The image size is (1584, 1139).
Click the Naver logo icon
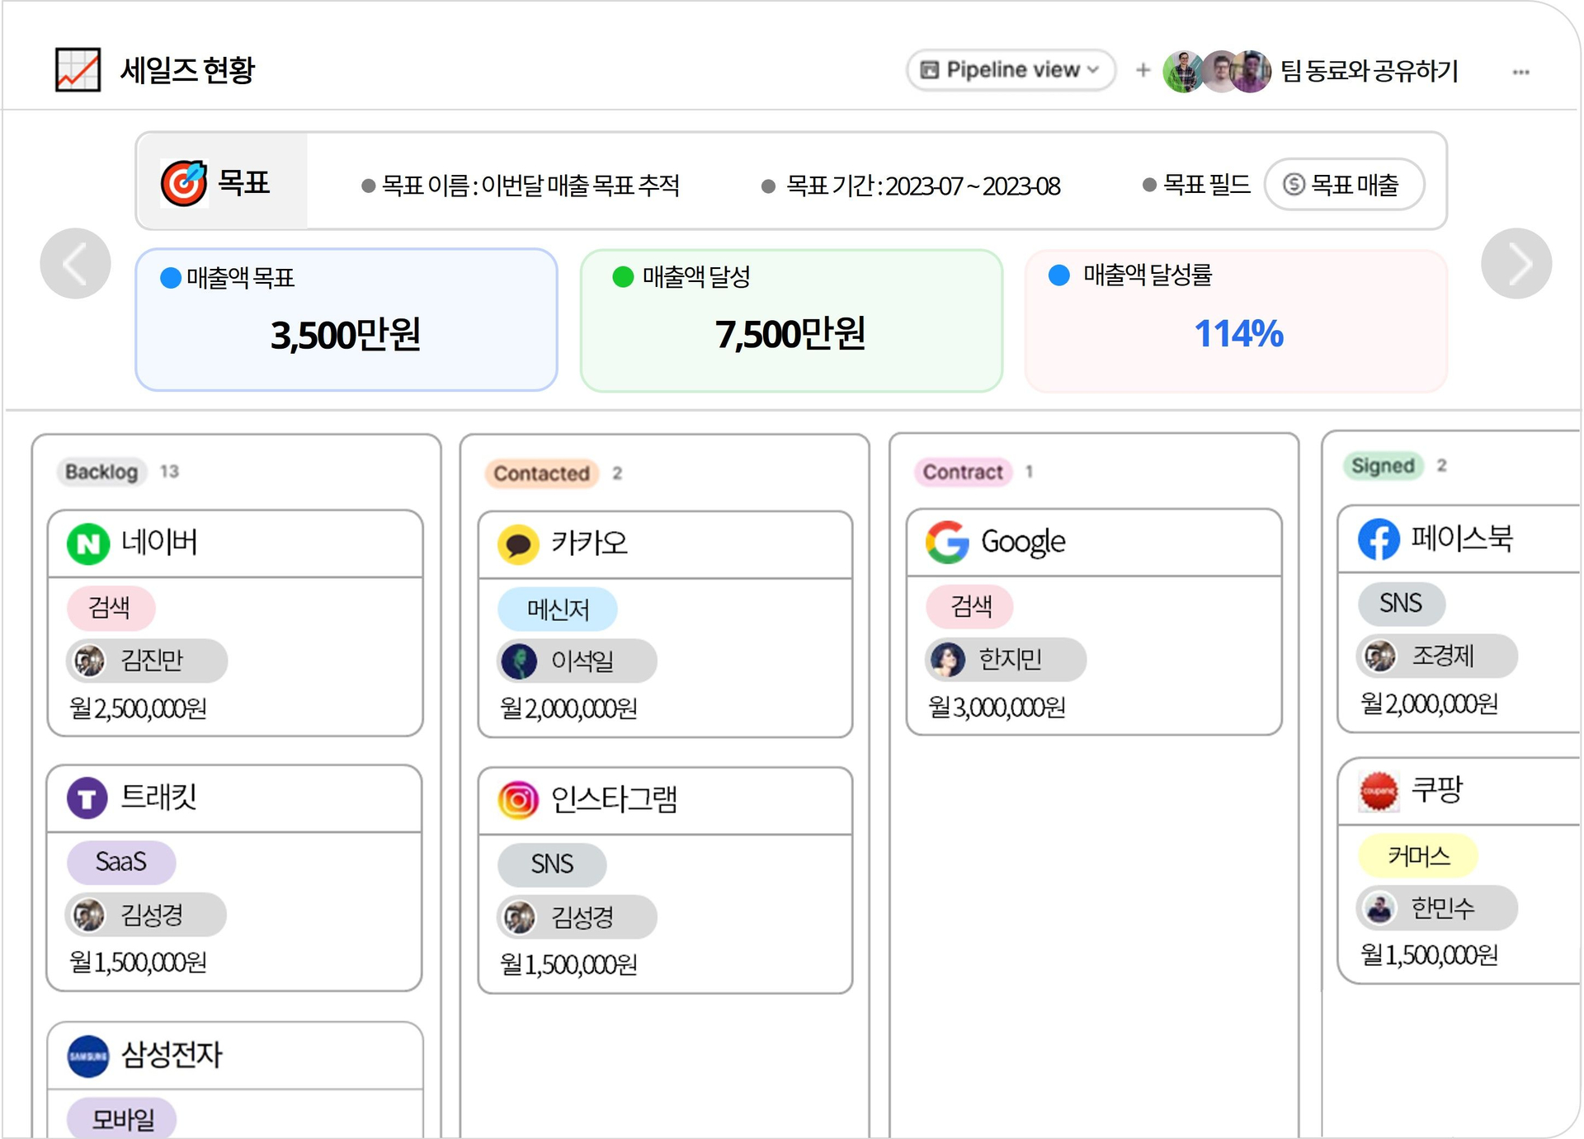coord(88,544)
